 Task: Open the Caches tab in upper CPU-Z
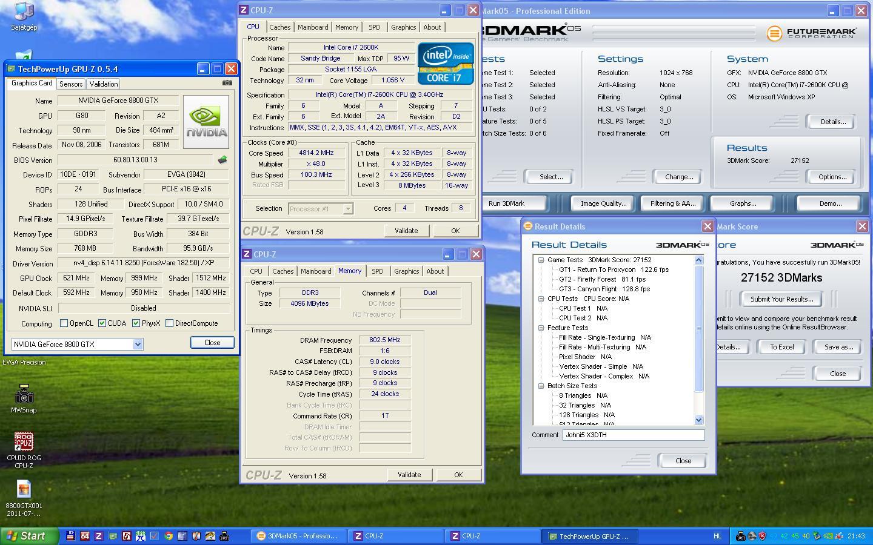280,27
